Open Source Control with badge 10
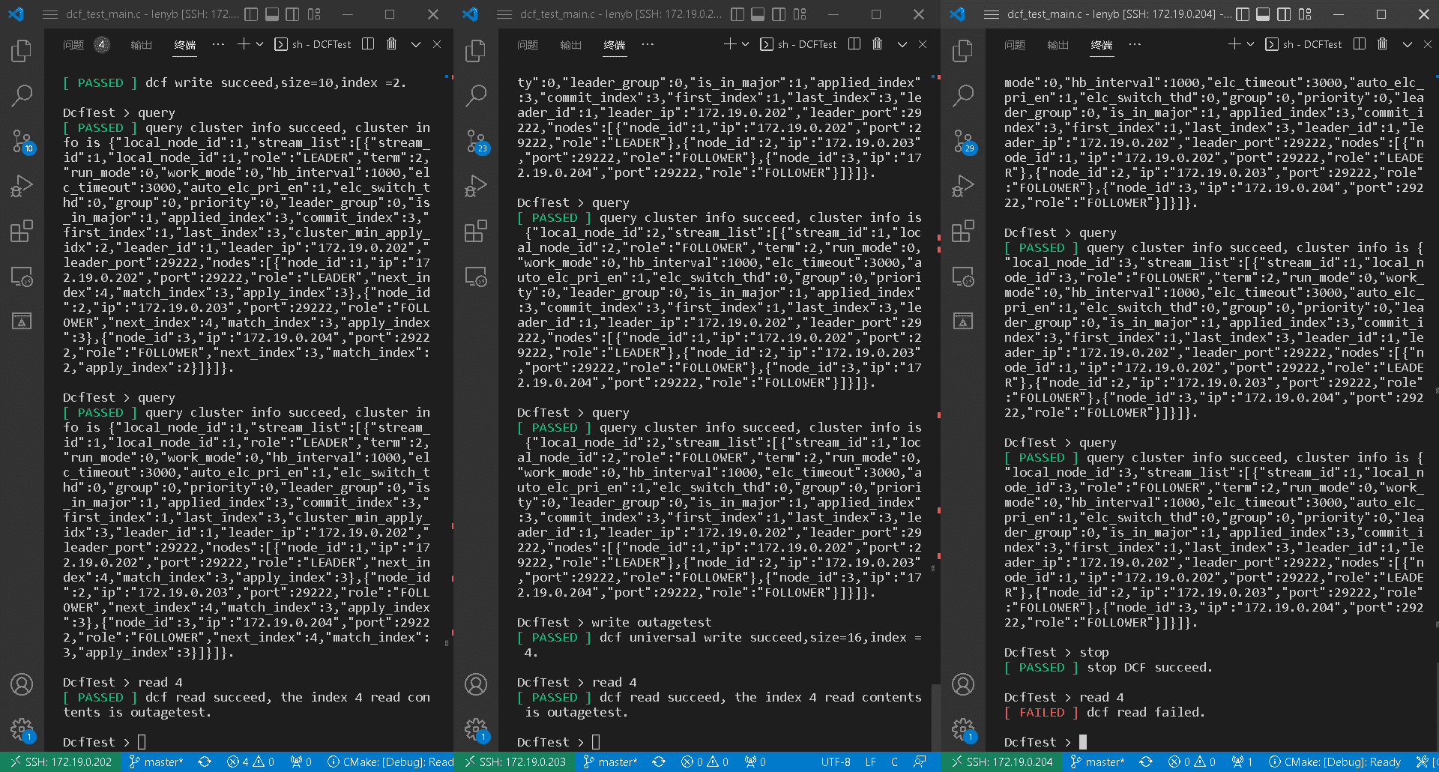 (22, 140)
